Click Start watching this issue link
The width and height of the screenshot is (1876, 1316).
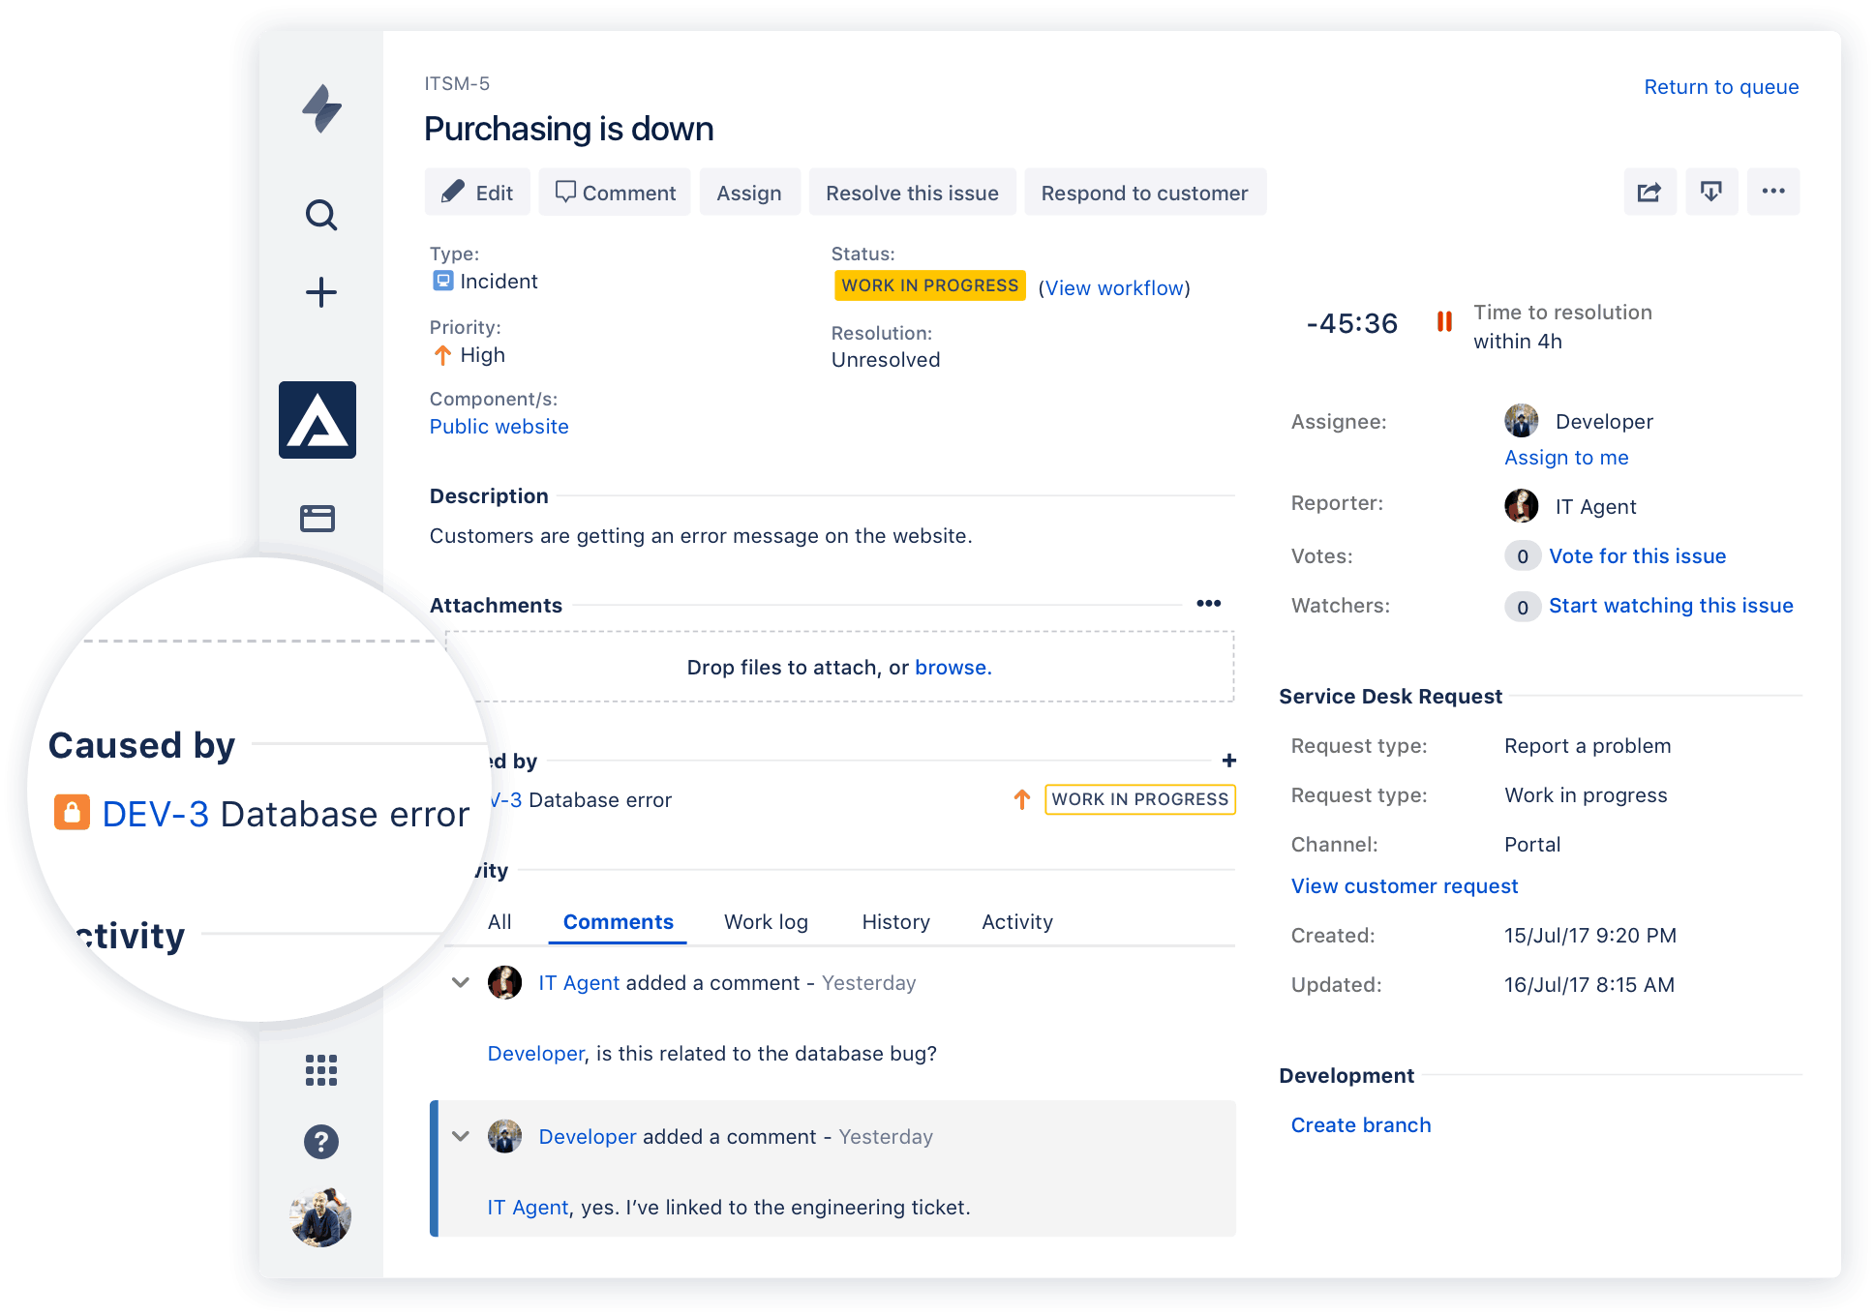pos(1671,605)
